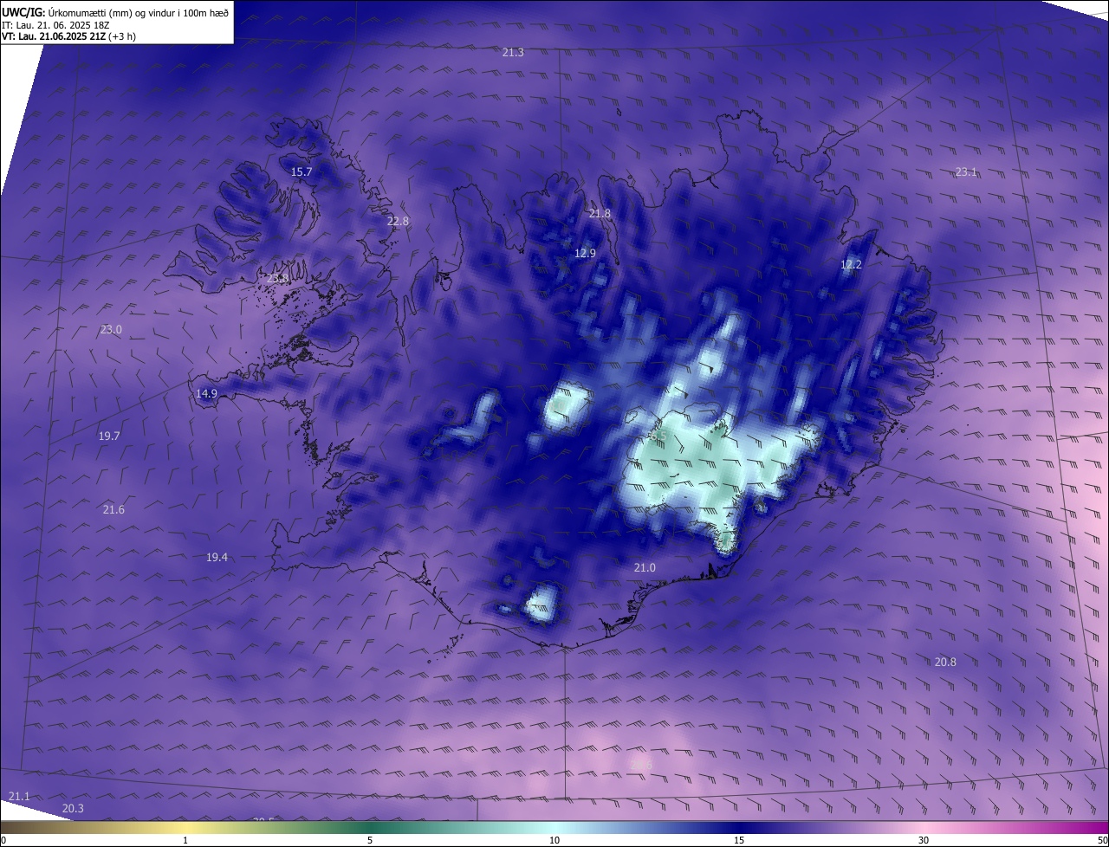The width and height of the screenshot is (1109, 847).
Task: Click the 'VT: Lau. 21.06.2025 21Z (+3 h)' line
Action: (69, 36)
